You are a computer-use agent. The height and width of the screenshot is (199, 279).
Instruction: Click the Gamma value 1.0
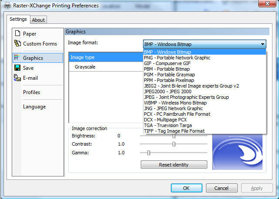click(121, 153)
